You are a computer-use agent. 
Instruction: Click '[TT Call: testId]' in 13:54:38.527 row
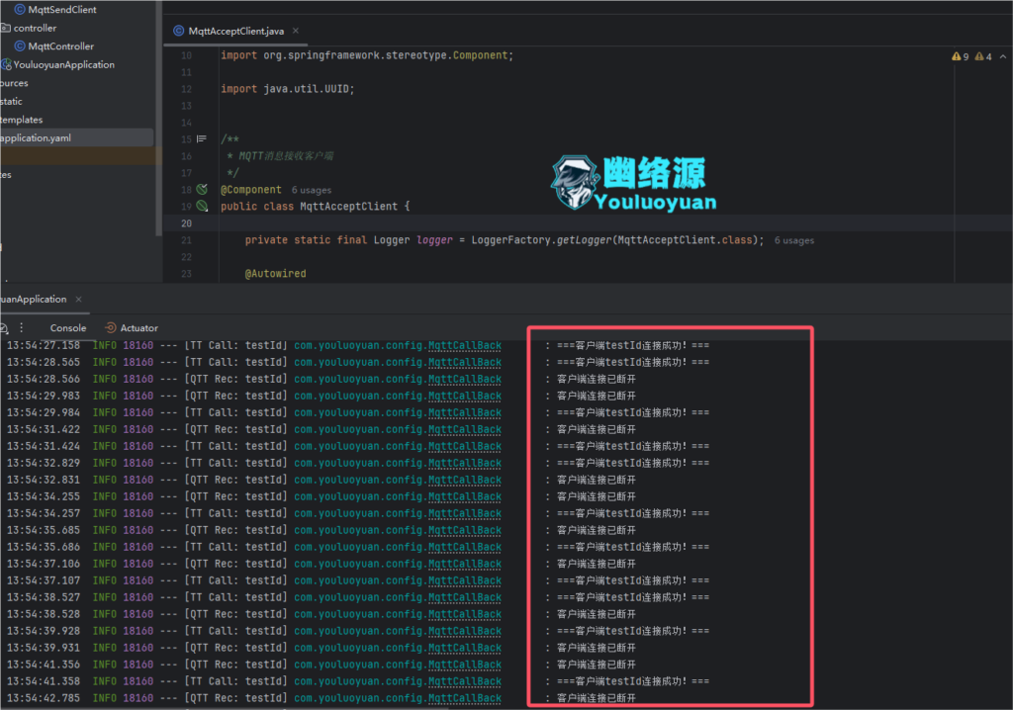pos(235,597)
